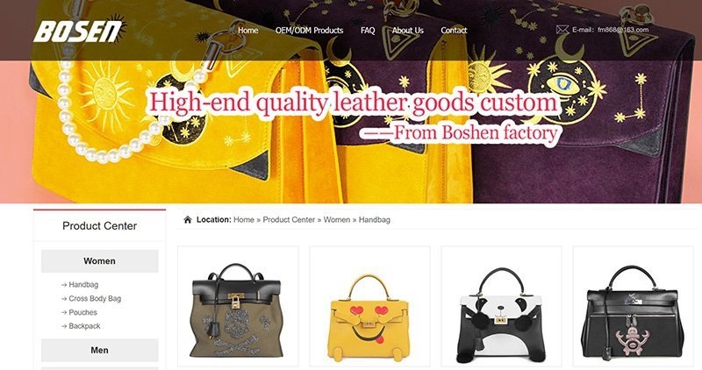
Task: Open the Contact page
Action: (454, 31)
